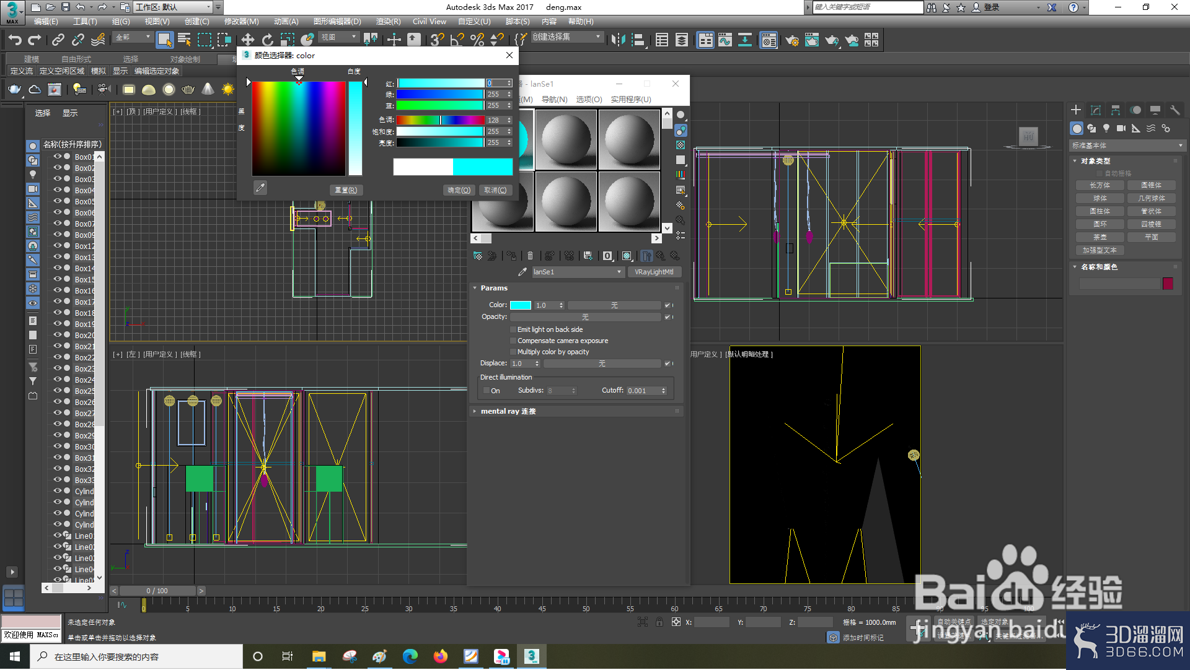Hide Box05 with its eye icon
Screen dimensions: 1190x670
(57, 201)
